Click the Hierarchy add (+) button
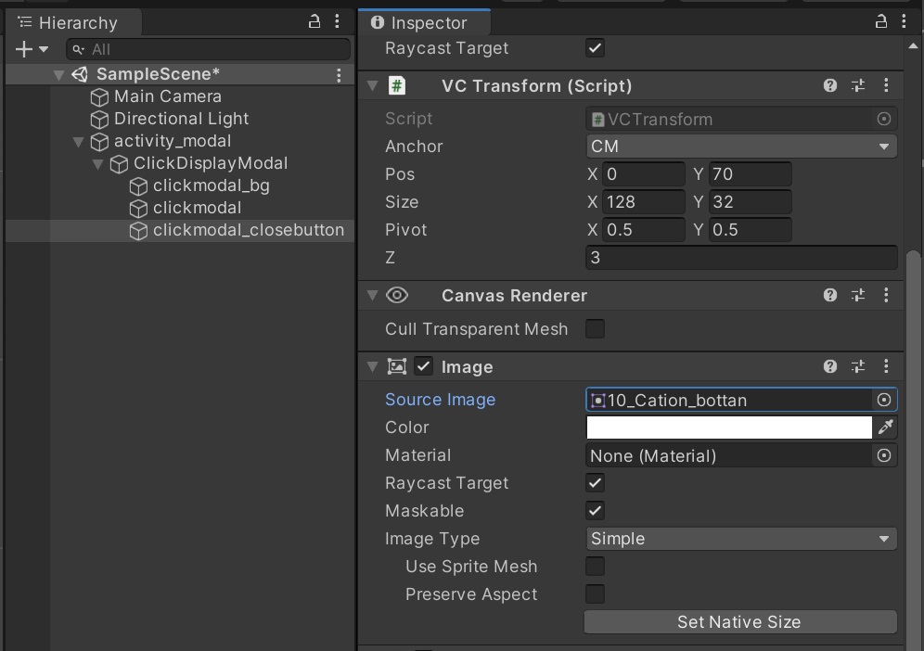This screenshot has width=924, height=651. (x=25, y=49)
